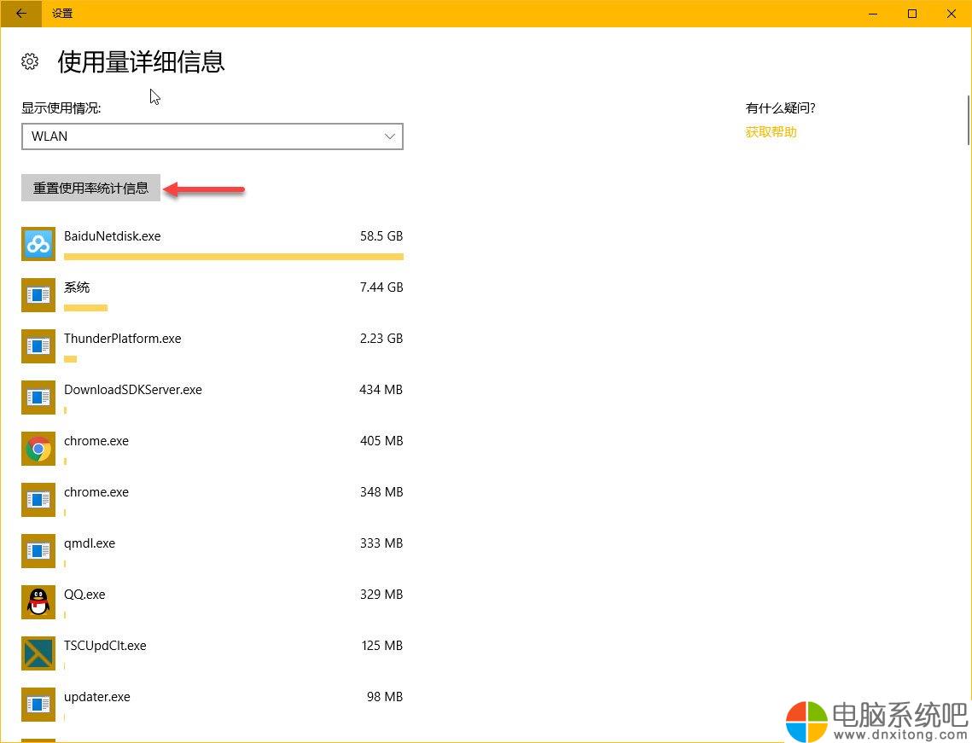Click the ThunderPlatform.exe app icon

tap(38, 346)
